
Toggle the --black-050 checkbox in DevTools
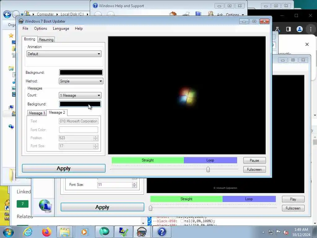pos(150,221)
